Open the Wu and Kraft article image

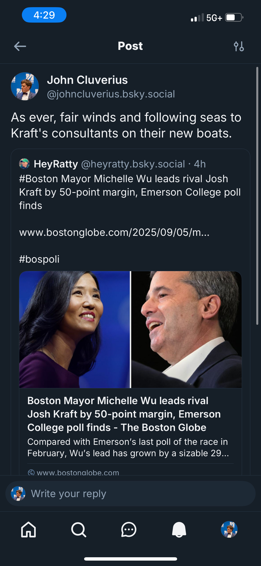click(130, 329)
